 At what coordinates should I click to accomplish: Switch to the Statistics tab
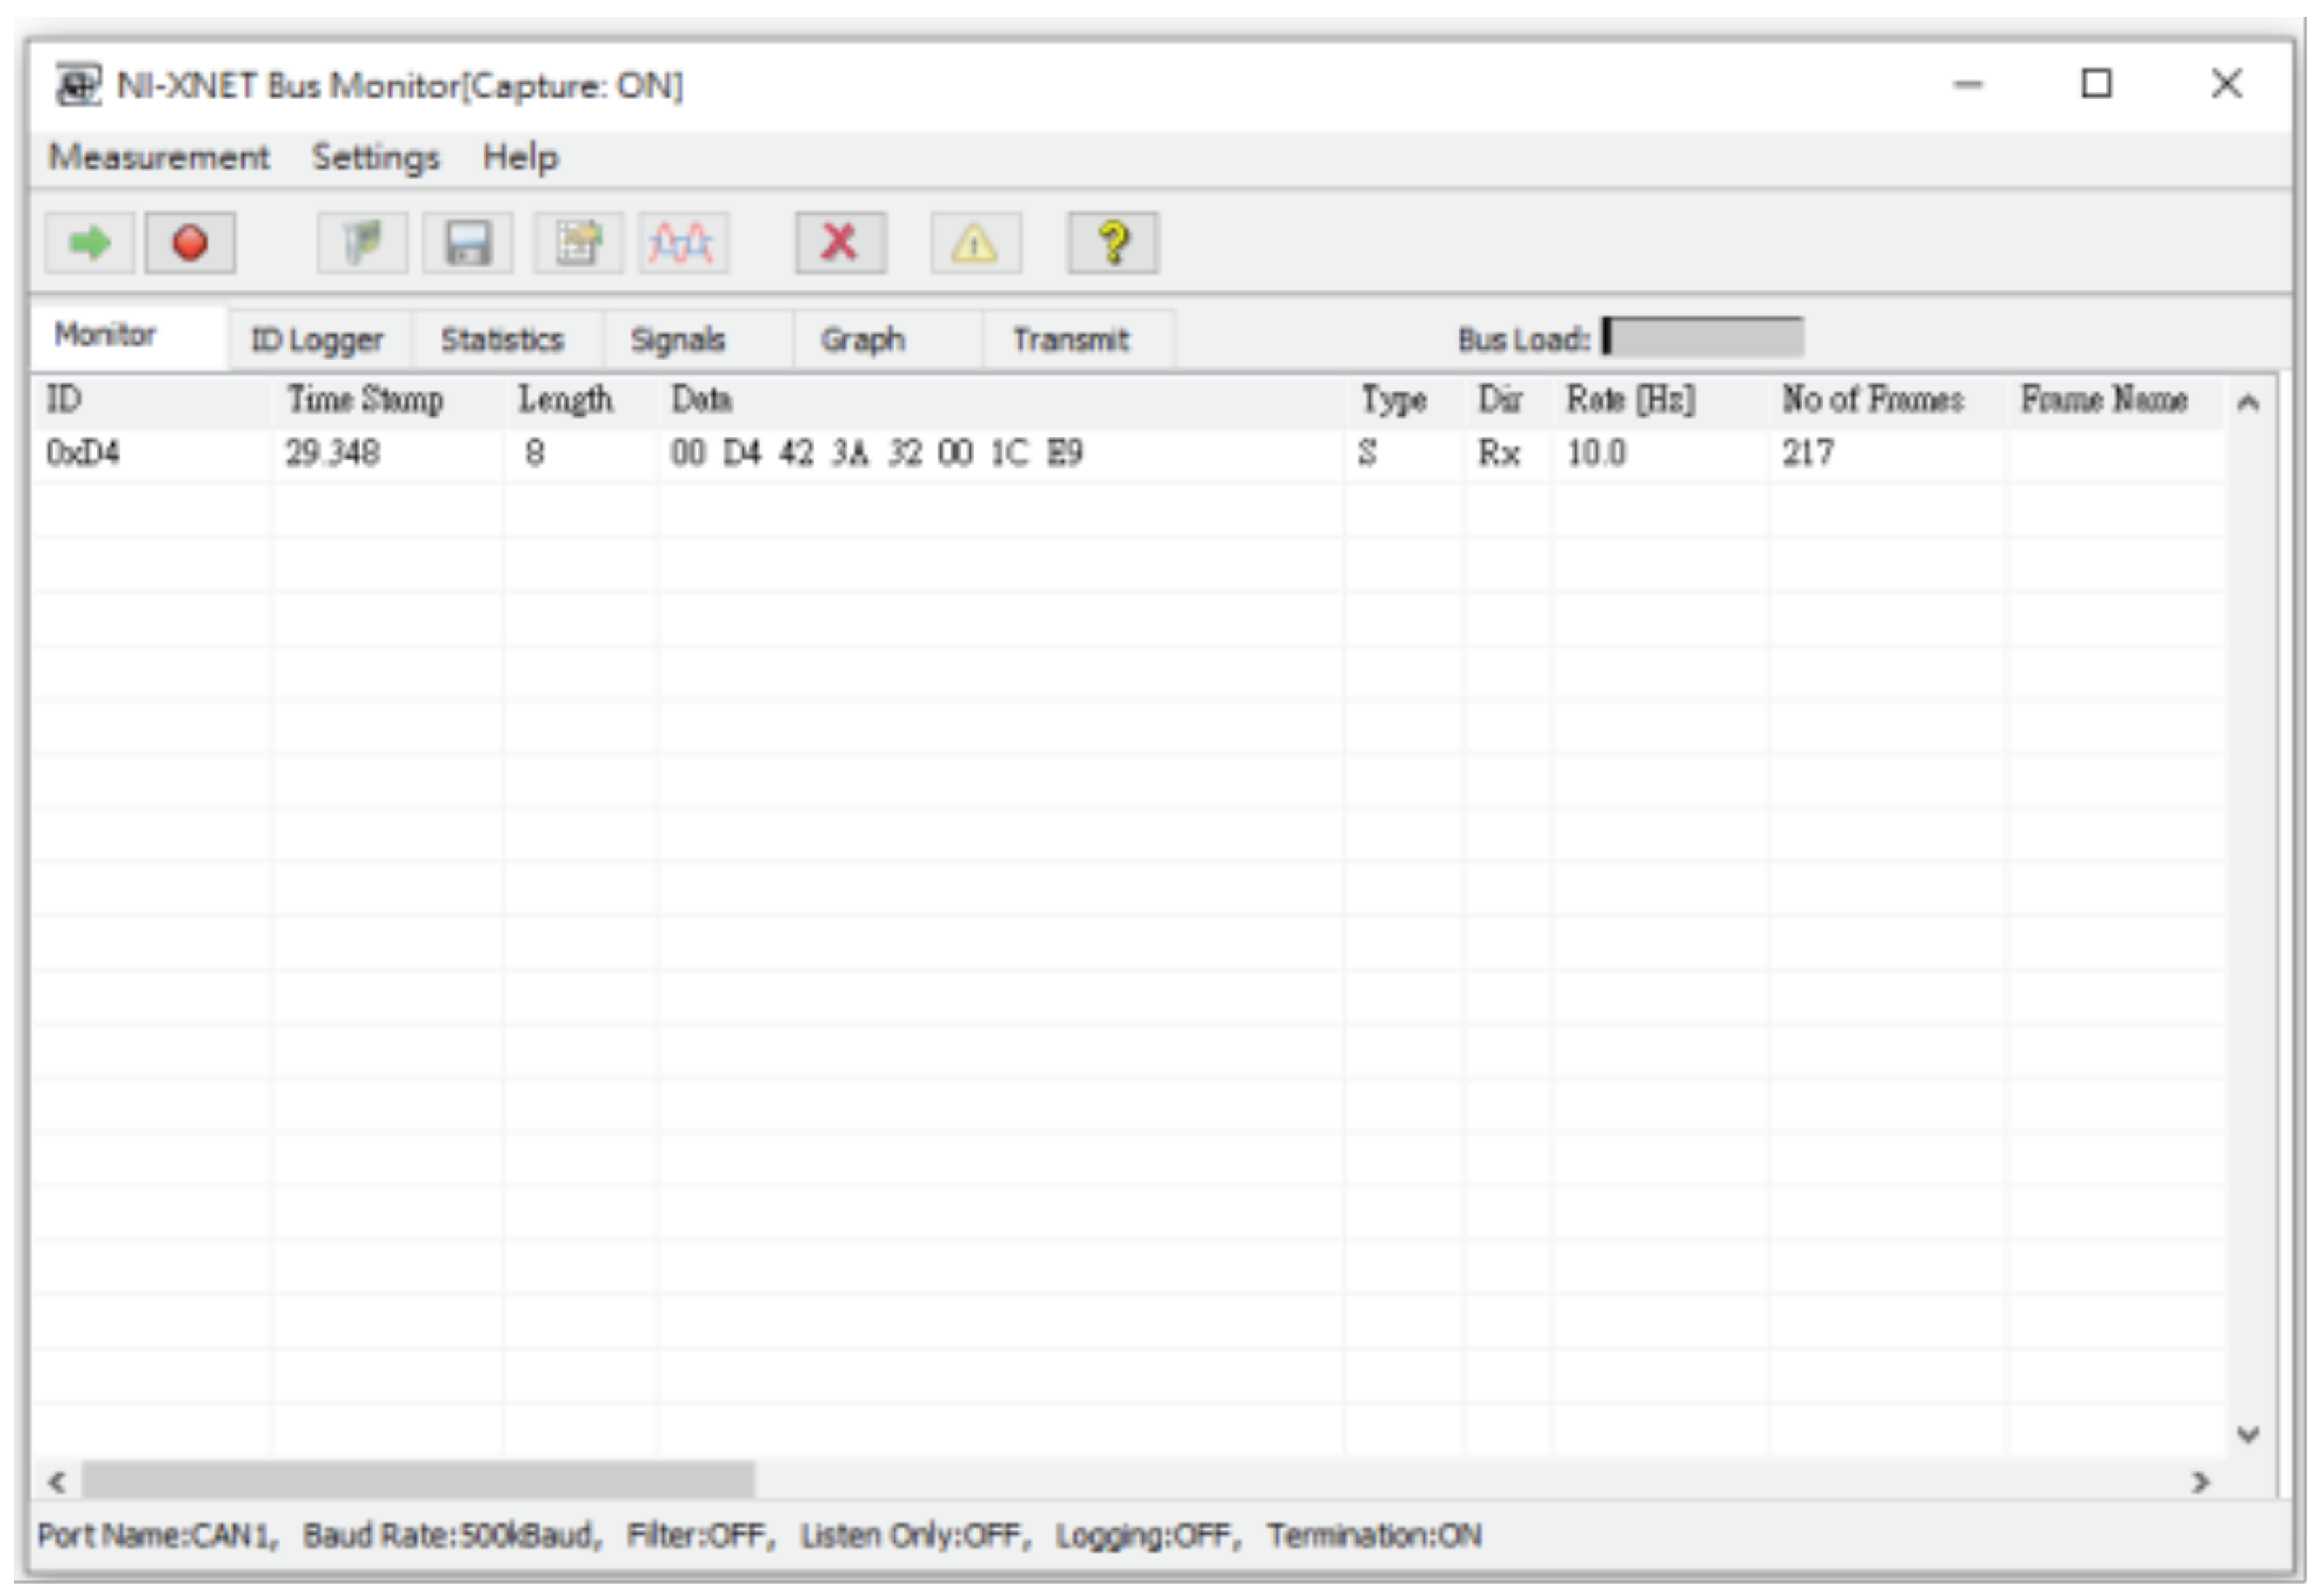tap(502, 340)
